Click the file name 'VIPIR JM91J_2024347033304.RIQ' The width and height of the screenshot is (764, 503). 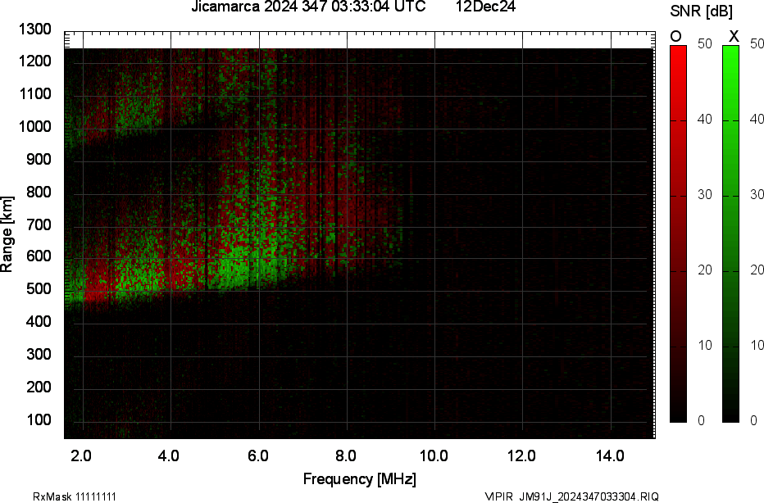pos(571,496)
